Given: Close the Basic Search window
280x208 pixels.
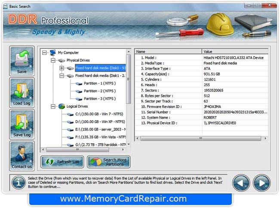Looking at the screenshot, I should pos(270,5).
